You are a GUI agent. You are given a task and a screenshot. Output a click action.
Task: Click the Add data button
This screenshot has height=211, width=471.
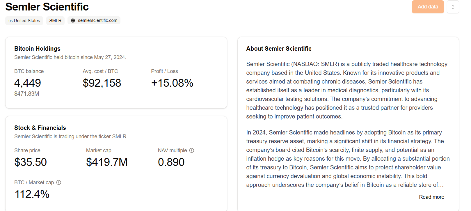[428, 7]
